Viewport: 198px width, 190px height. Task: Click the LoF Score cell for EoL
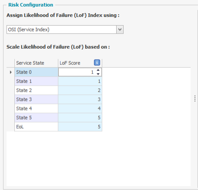tap(80, 127)
